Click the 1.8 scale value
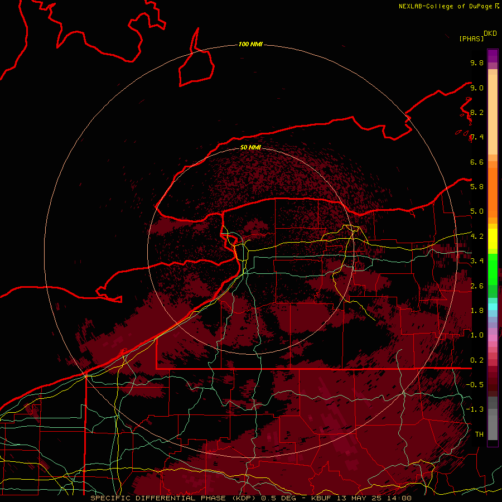The height and width of the screenshot is (502, 502). (477, 311)
